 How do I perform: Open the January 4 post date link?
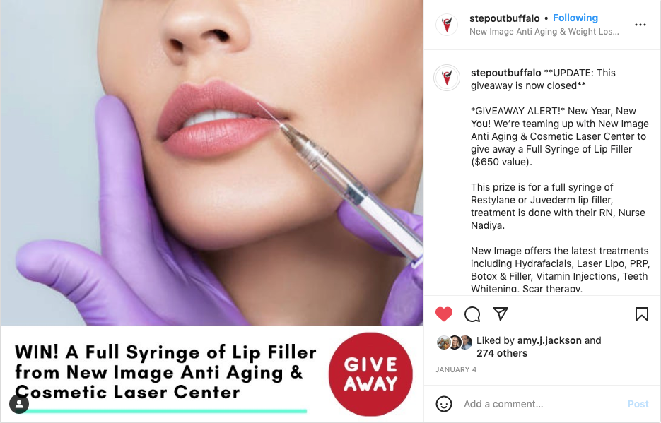456,369
